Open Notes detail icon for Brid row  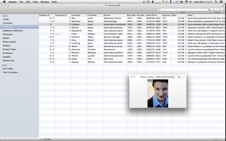[186, 18]
